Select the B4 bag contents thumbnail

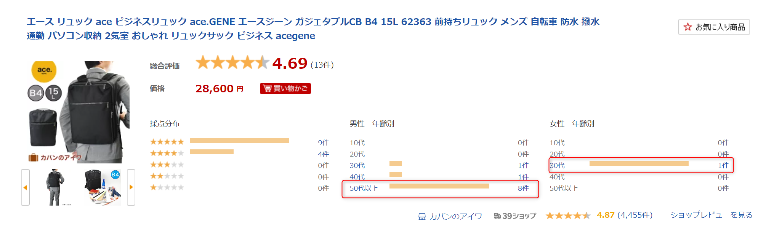coord(103,187)
